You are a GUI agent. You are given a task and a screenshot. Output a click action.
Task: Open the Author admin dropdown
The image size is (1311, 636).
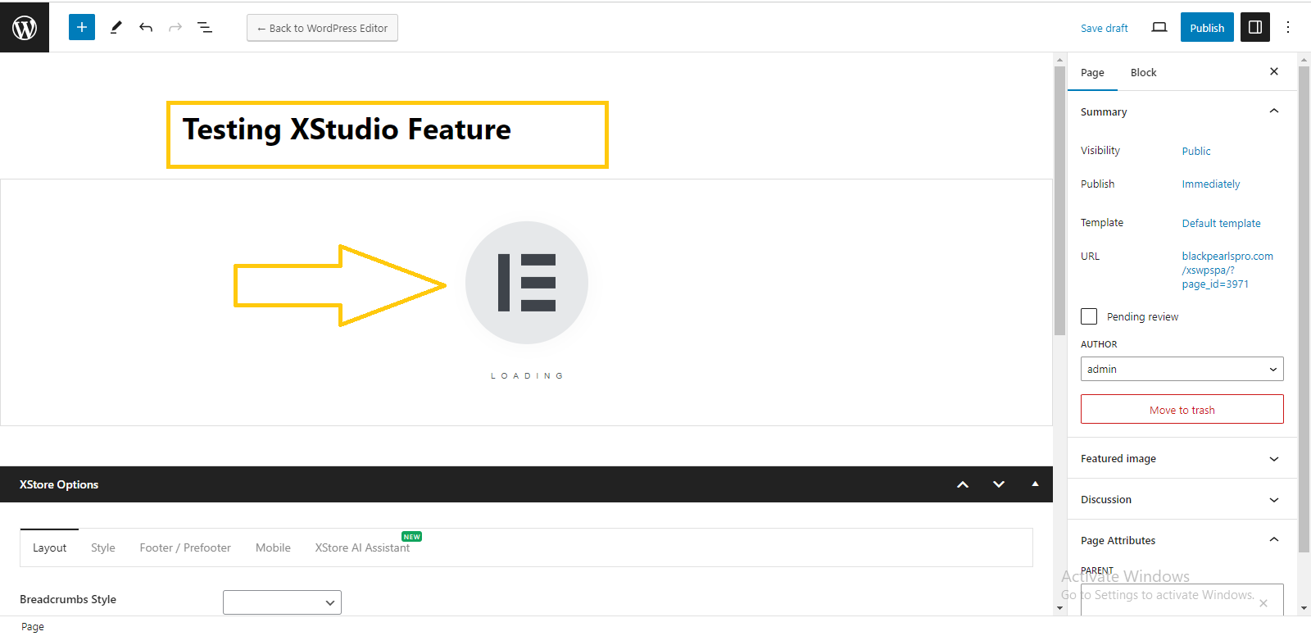coord(1182,369)
